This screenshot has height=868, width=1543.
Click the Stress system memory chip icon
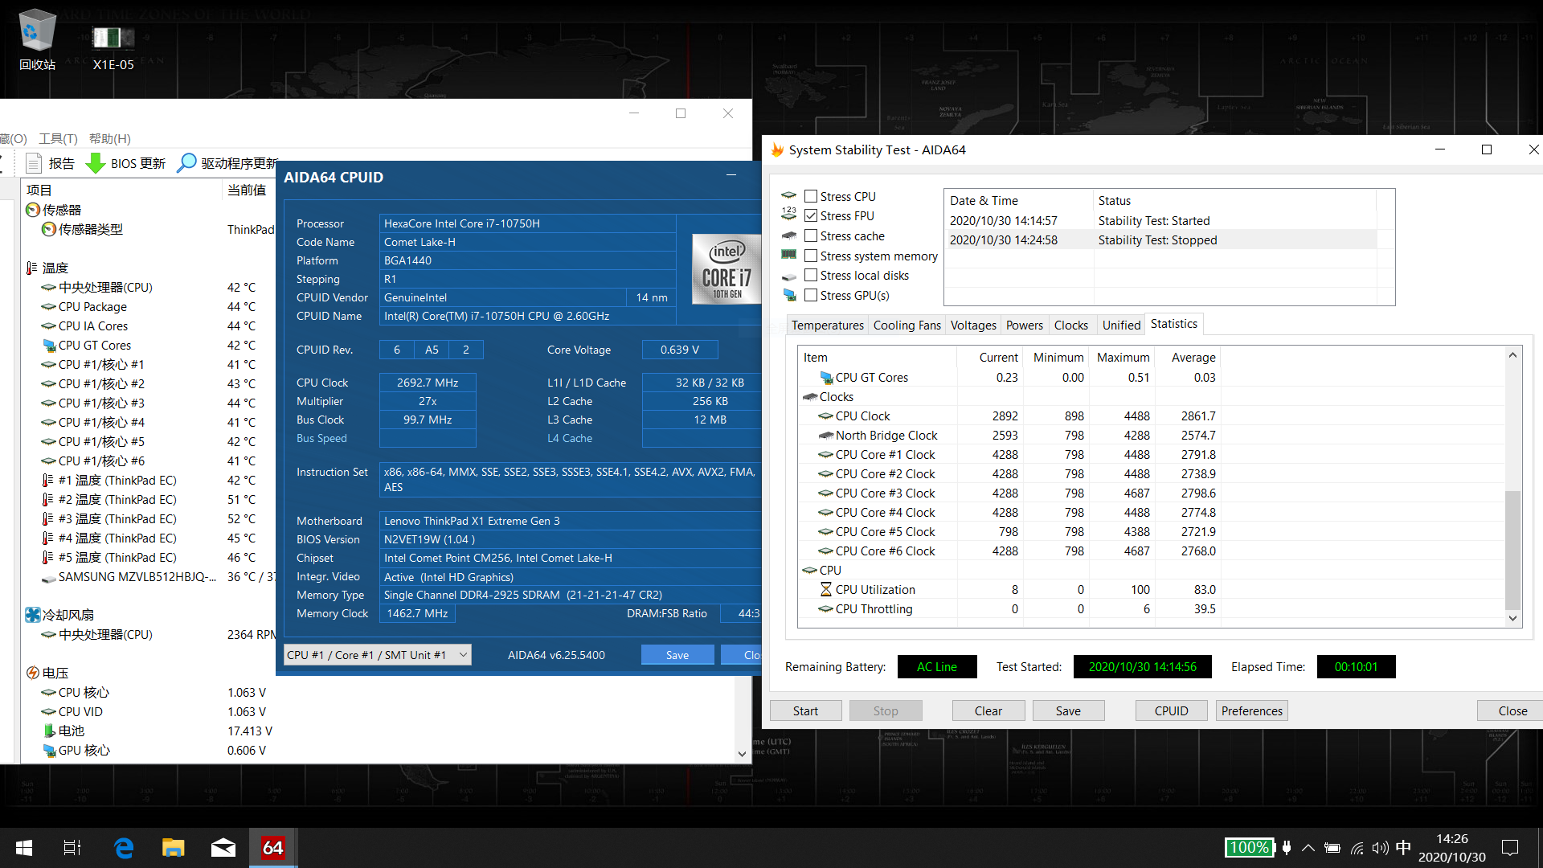pos(789,255)
